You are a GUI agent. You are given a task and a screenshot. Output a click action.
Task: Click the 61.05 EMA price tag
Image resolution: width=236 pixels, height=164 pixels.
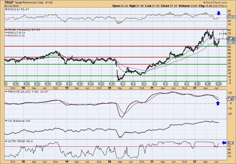pos(231,43)
